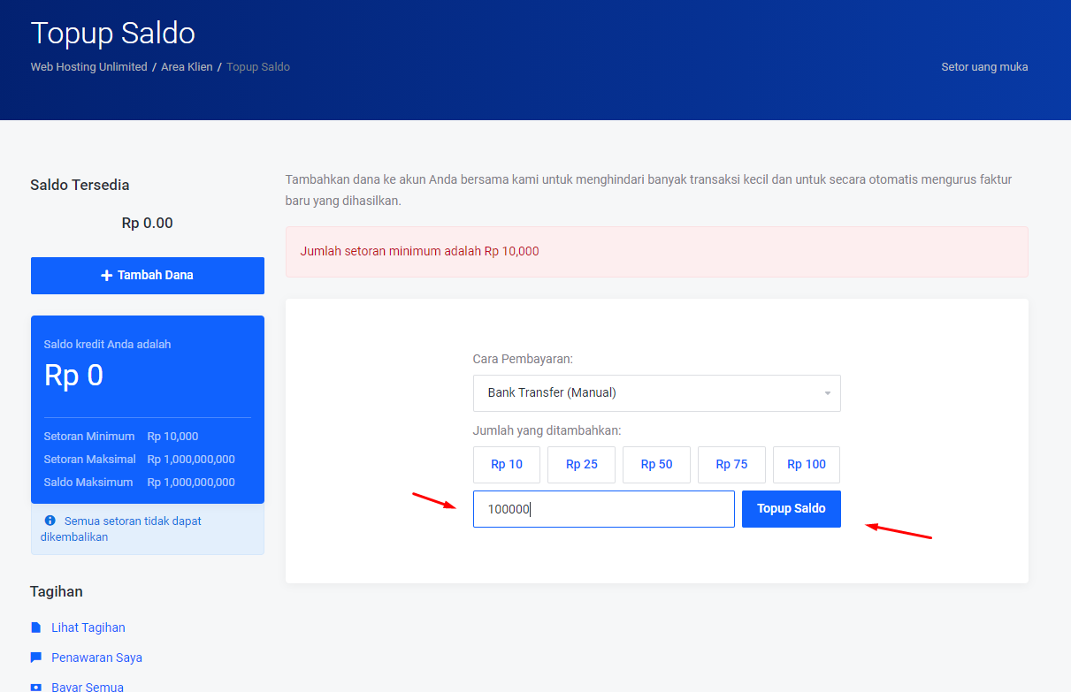Click the file icon next to Lihat Tagihan
This screenshot has height=692, width=1071.
tap(36, 627)
